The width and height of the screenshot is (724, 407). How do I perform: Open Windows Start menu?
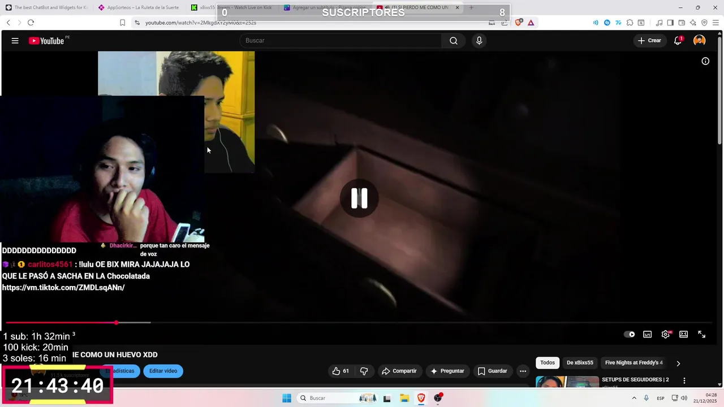pos(287,398)
